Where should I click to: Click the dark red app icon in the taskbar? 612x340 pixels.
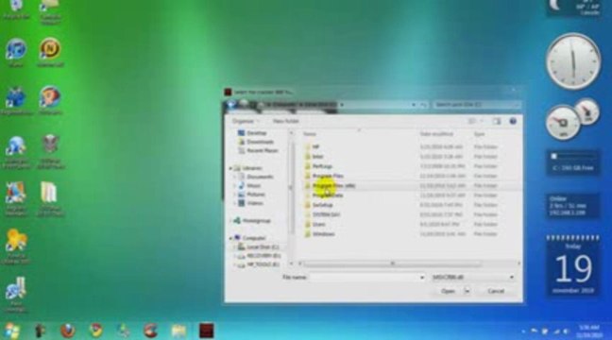pyautogui.click(x=207, y=331)
